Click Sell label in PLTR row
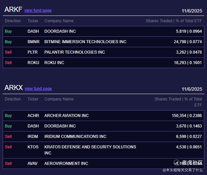 8,52
